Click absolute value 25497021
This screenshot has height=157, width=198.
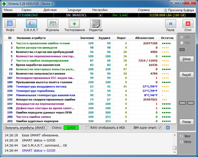point(150,99)
